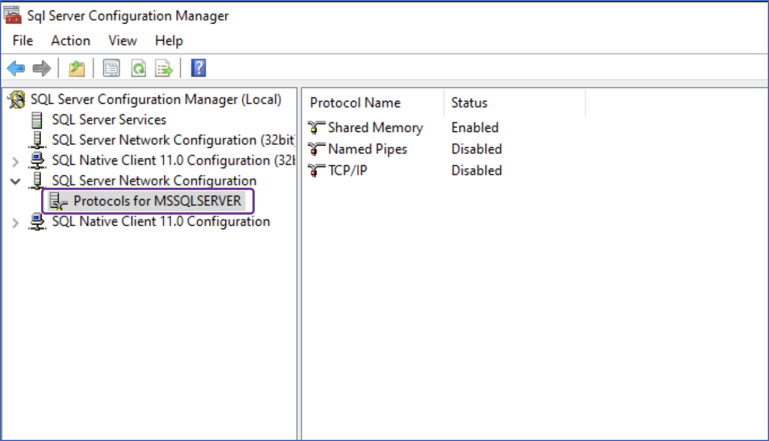Screen dimensions: 769x441
Task: Click the Back arrow toolbar icon
Action: click(16, 69)
